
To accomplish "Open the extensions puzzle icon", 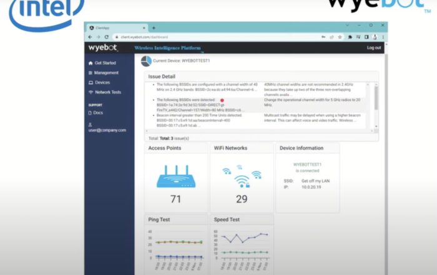I will point(350,37).
